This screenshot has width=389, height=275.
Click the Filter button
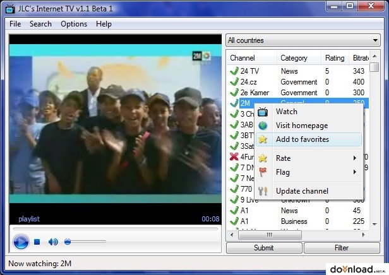pos(342,248)
